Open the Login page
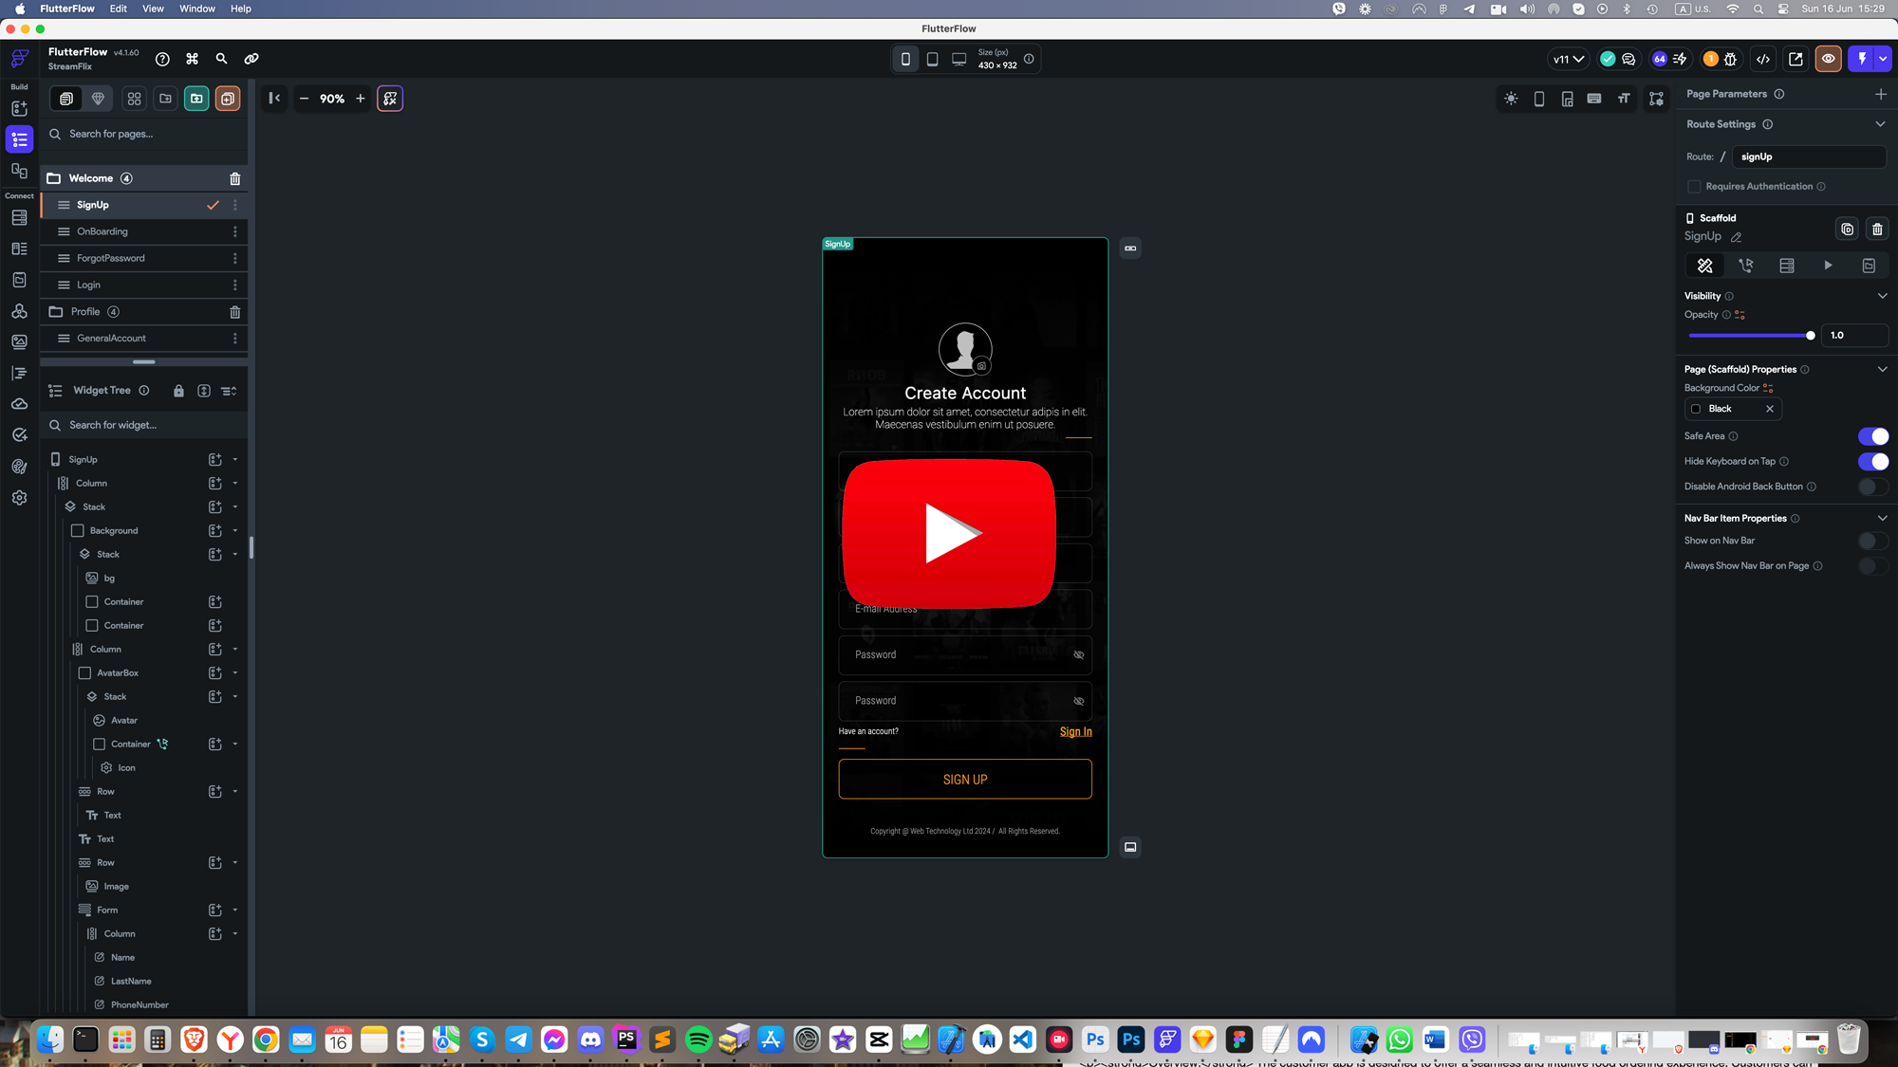Screen dimensions: 1898x1067 click(x=88, y=285)
